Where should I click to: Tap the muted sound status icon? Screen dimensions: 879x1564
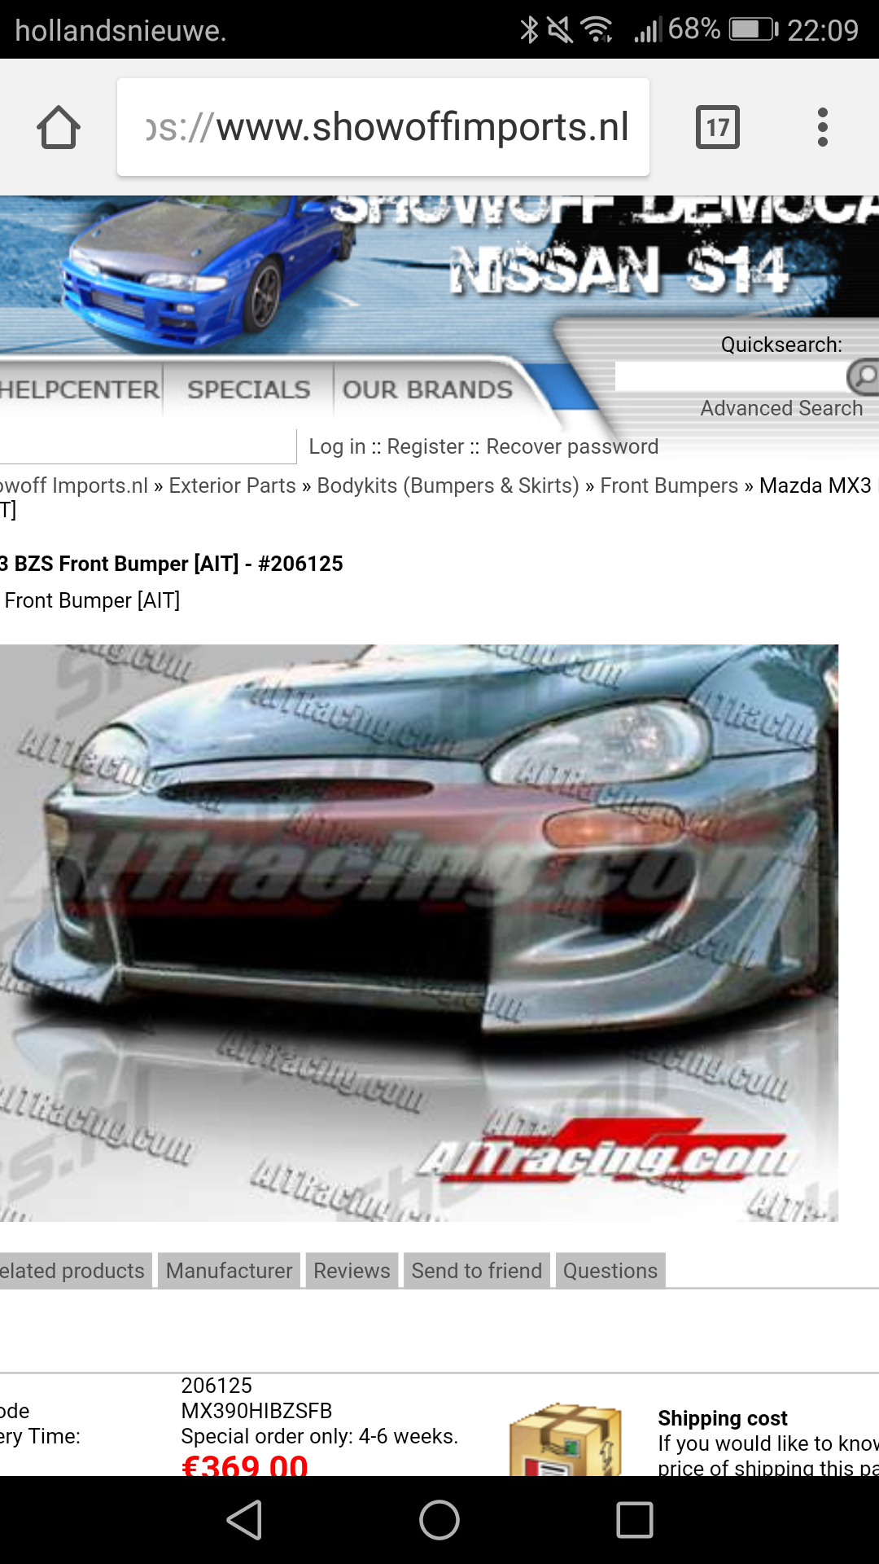(560, 30)
